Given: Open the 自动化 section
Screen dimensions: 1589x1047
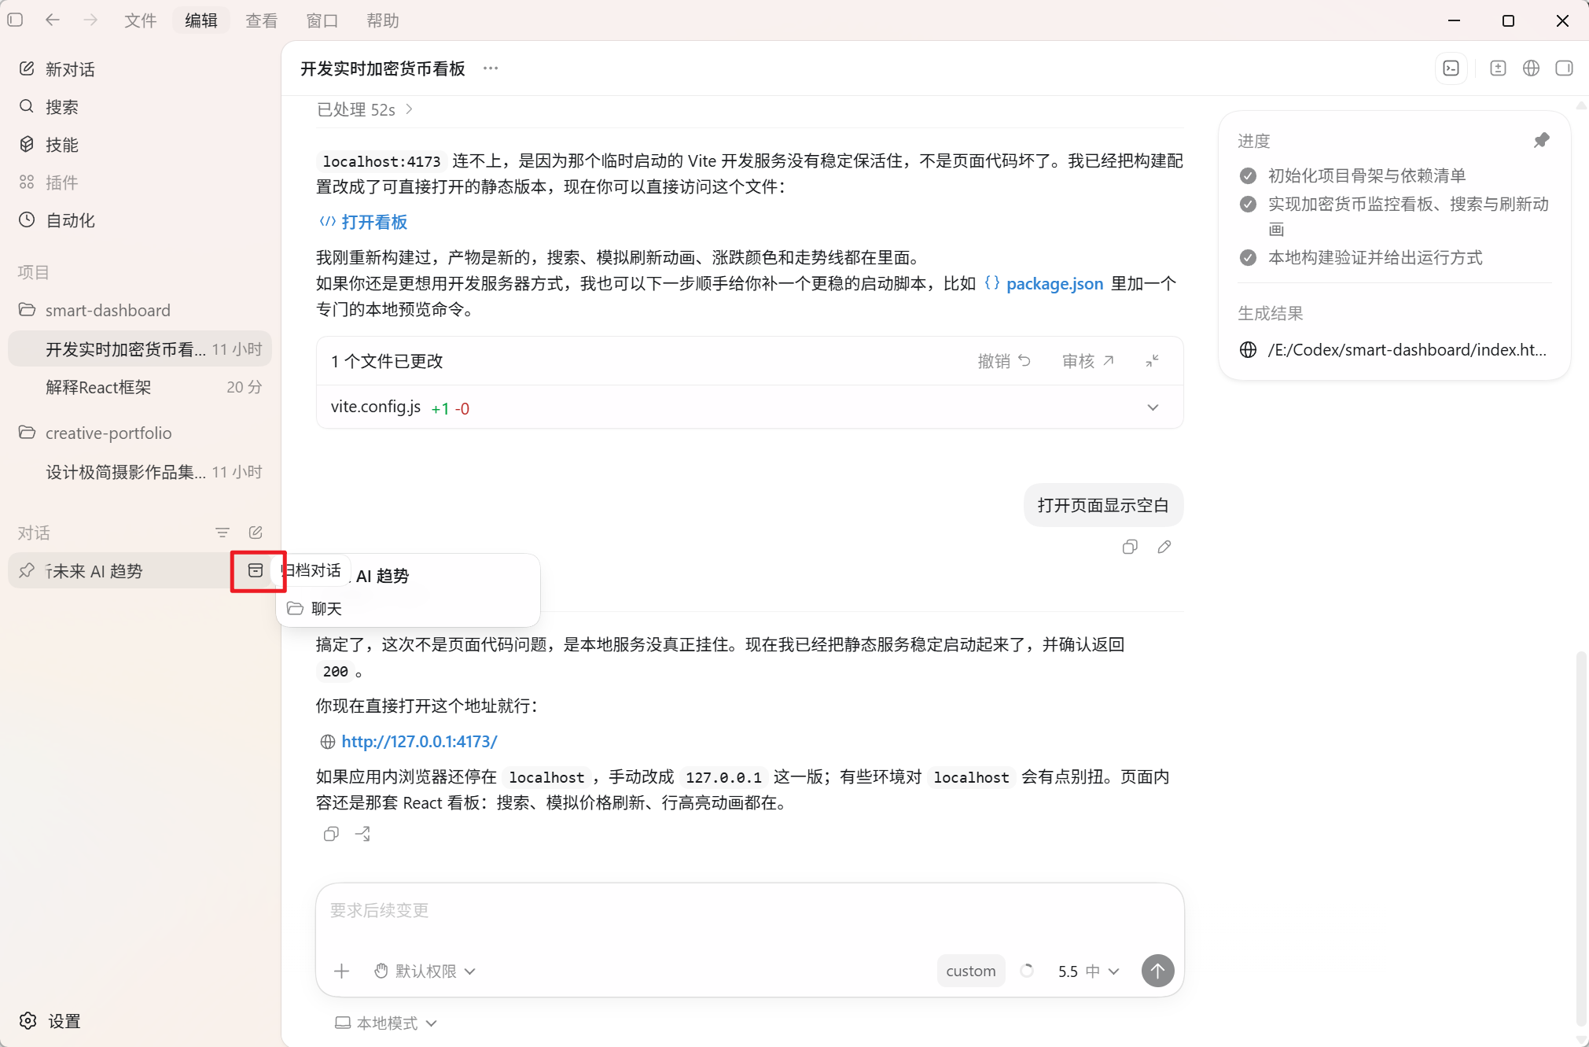Looking at the screenshot, I should pyautogui.click(x=140, y=220).
